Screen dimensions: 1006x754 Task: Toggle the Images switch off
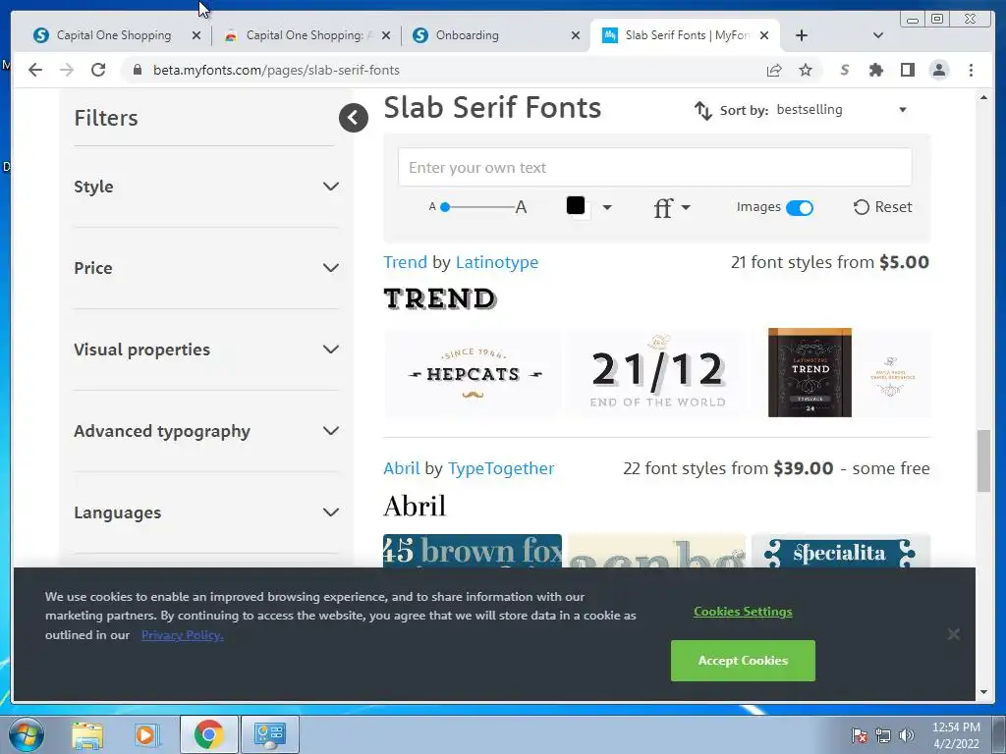tap(800, 208)
